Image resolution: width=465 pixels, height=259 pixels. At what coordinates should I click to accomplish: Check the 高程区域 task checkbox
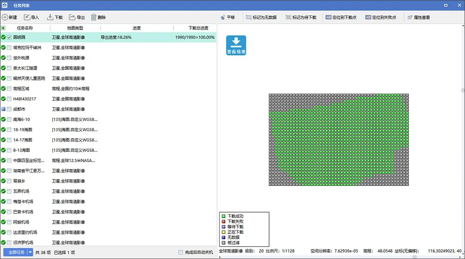click(9, 89)
